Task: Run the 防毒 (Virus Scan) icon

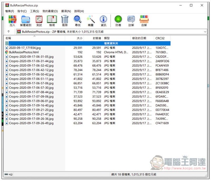Action: tap(118, 20)
